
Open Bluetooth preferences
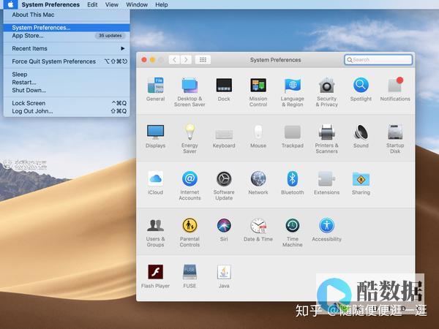click(x=292, y=183)
